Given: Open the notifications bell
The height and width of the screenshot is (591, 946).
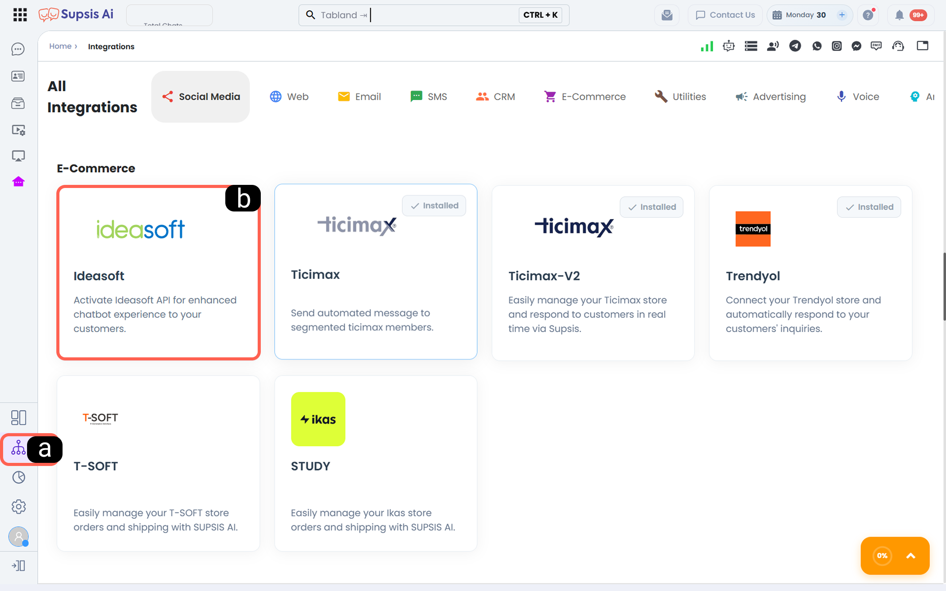Looking at the screenshot, I should click(899, 15).
